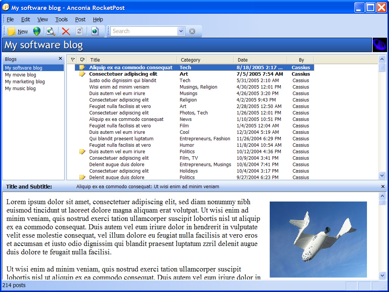Open the View menu
The height and width of the screenshot is (292, 389).
(x=43, y=19)
